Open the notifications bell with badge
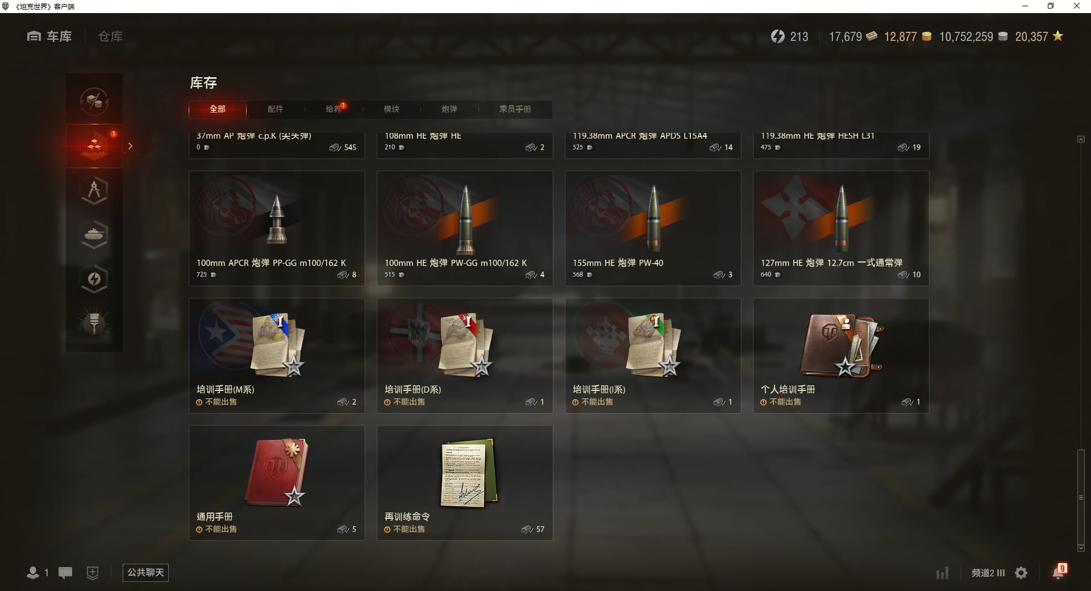Screen dimensions: 1091x591 click(1059, 572)
